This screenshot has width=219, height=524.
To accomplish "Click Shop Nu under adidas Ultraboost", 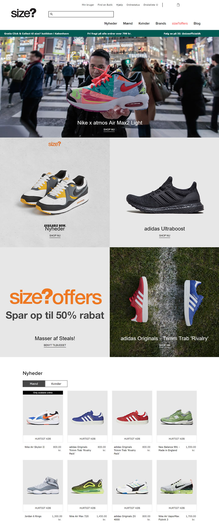I will 165,236.
